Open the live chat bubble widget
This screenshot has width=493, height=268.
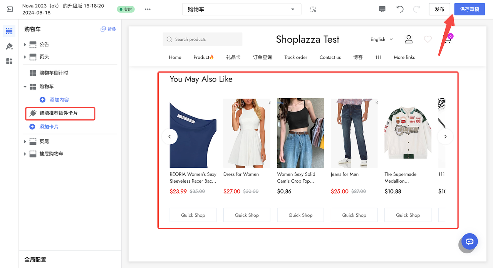click(469, 242)
